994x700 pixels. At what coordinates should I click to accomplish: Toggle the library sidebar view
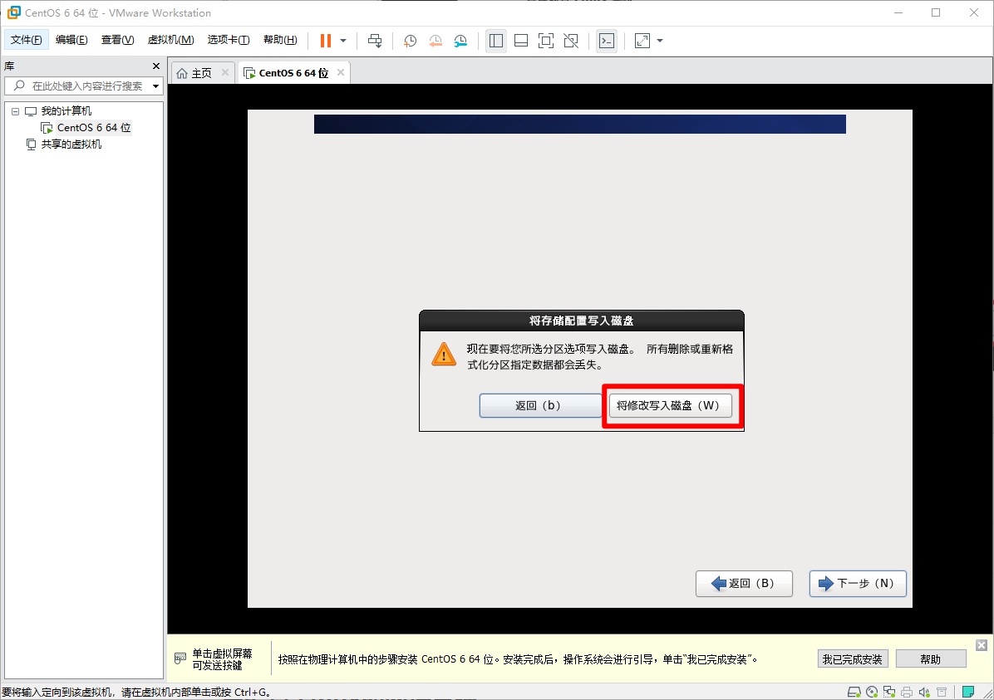click(495, 41)
